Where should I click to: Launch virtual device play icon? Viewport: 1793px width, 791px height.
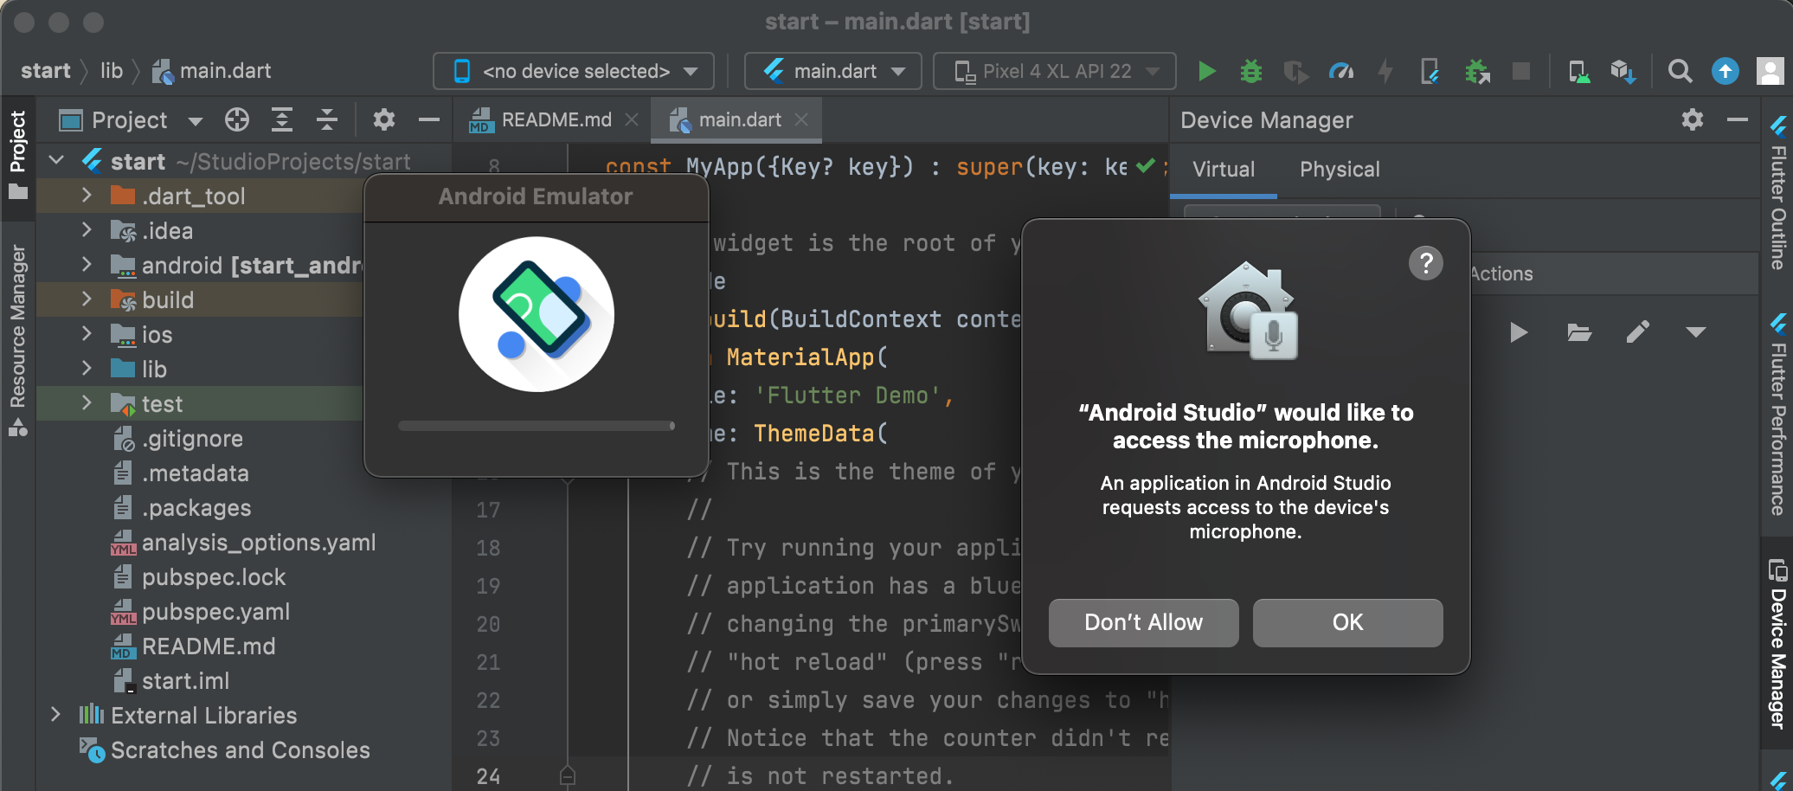pos(1519,332)
